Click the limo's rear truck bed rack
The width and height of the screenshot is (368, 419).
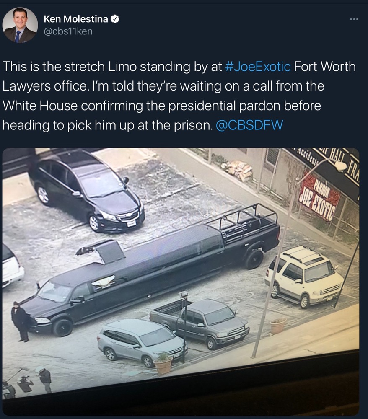click(x=243, y=221)
